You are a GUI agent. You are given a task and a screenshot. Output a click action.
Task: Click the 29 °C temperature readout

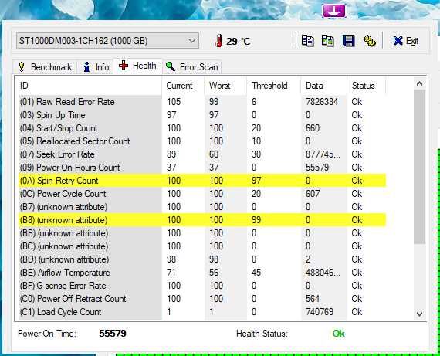239,42
